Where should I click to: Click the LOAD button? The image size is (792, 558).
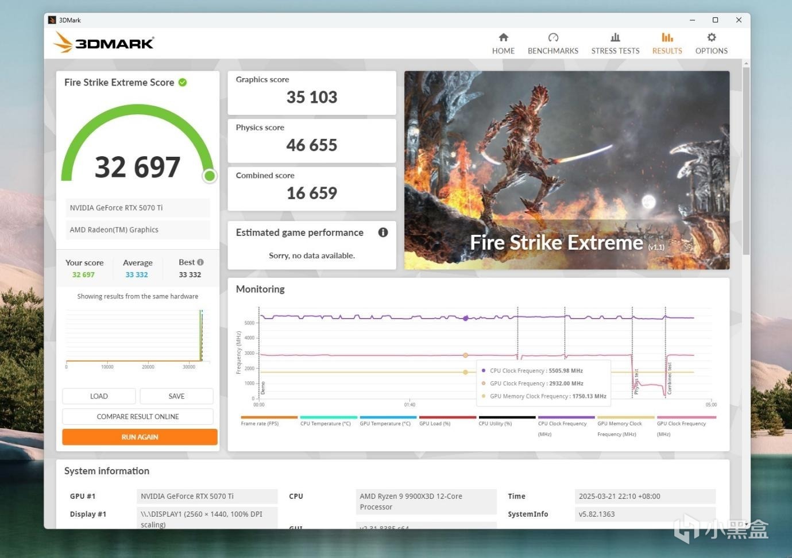(x=99, y=396)
